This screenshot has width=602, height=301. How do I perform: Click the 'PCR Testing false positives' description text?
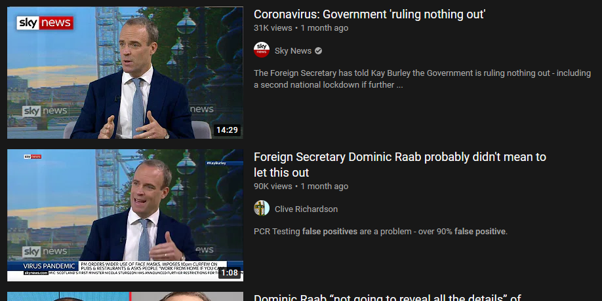[x=380, y=231]
